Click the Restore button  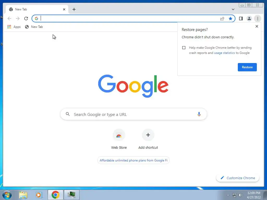[x=247, y=67]
